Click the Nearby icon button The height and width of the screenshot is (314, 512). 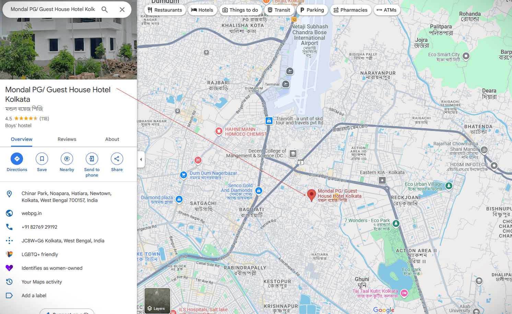67,159
